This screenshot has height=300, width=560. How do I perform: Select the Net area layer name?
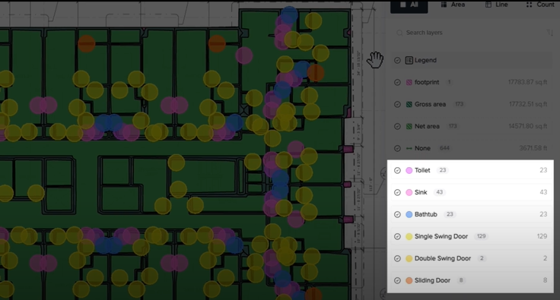(427, 127)
